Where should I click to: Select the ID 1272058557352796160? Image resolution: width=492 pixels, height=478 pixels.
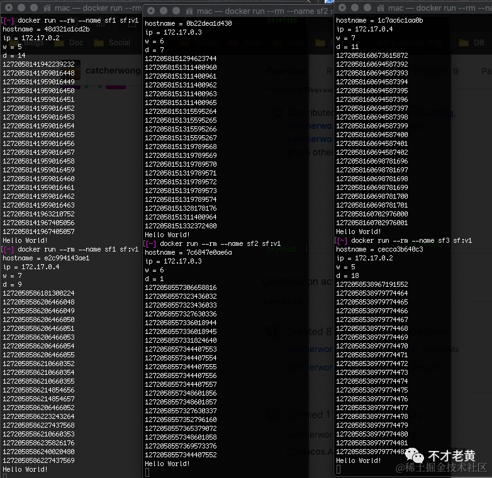pyautogui.click(x=181, y=420)
